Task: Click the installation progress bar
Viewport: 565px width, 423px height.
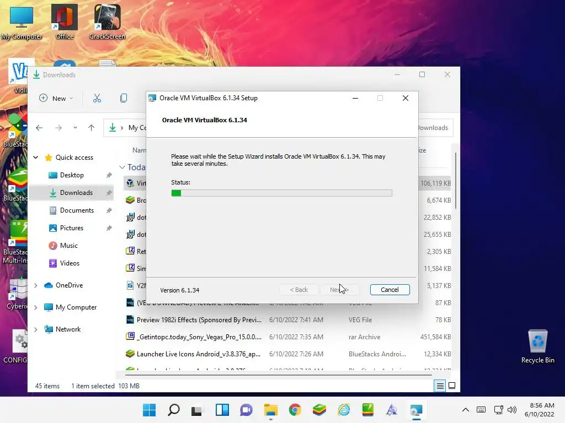Action: (281, 193)
